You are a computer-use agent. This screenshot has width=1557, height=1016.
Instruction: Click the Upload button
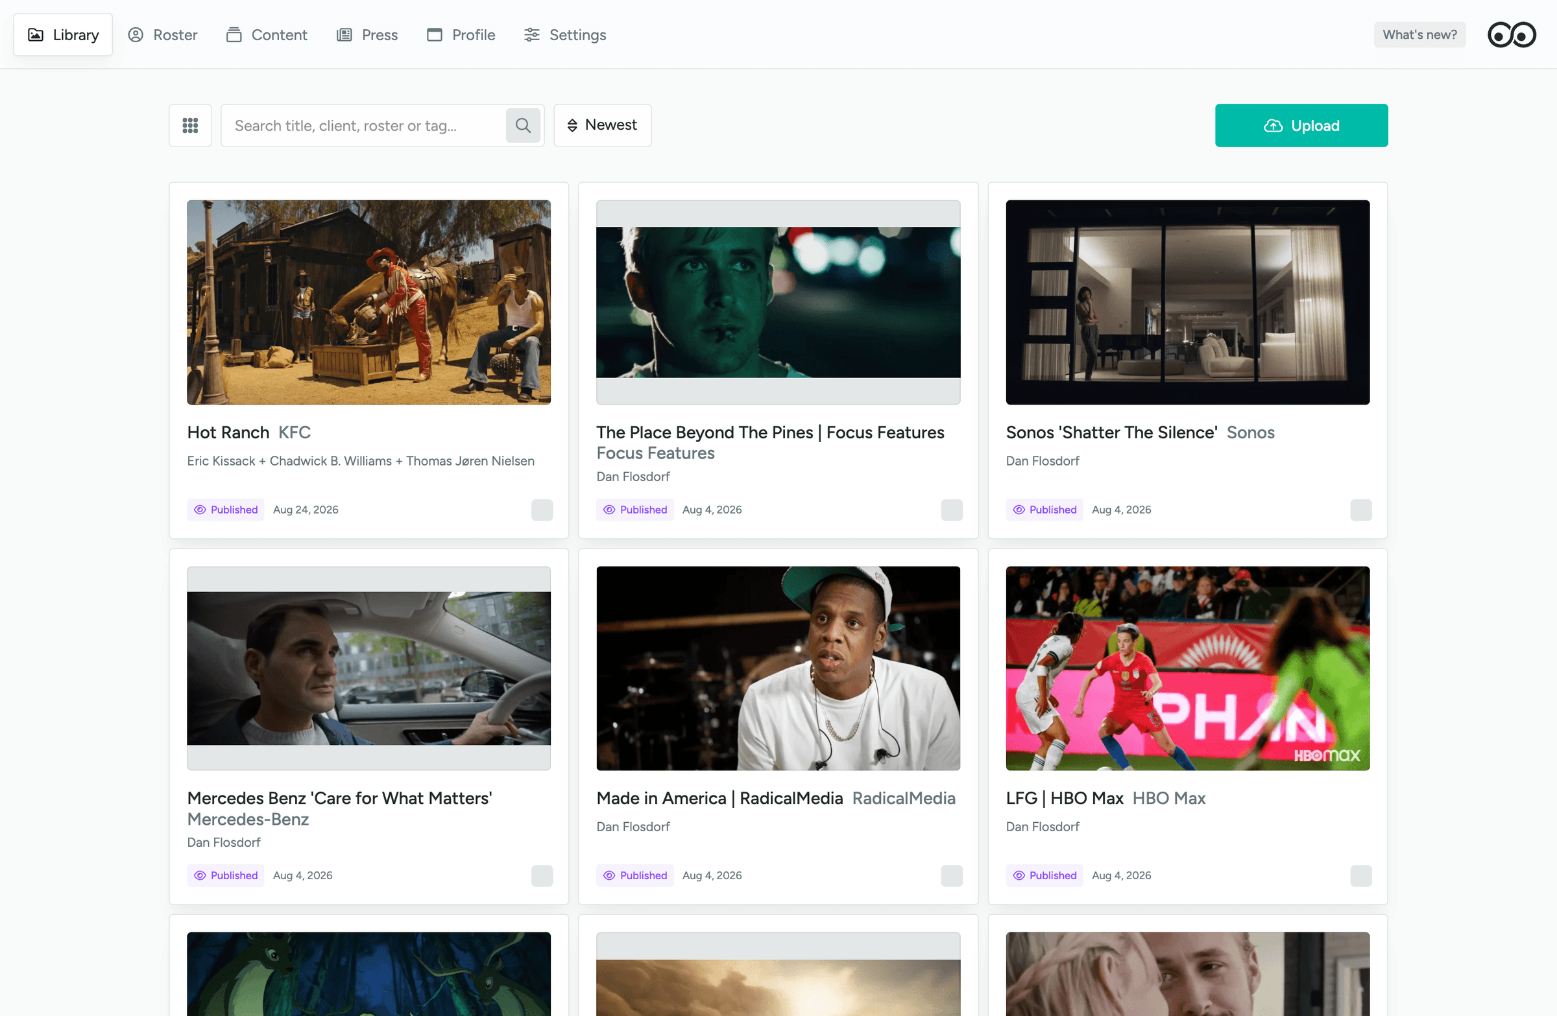point(1301,125)
